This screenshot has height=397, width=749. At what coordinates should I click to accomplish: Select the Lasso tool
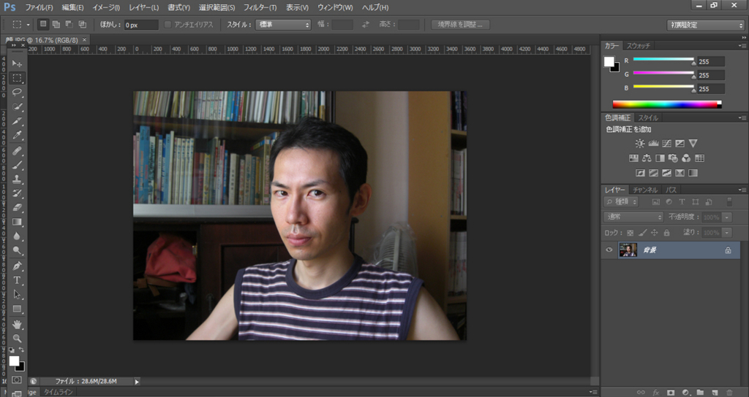coord(18,92)
